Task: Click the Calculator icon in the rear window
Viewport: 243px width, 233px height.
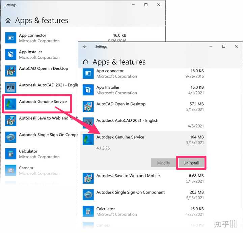Action: click(11, 154)
